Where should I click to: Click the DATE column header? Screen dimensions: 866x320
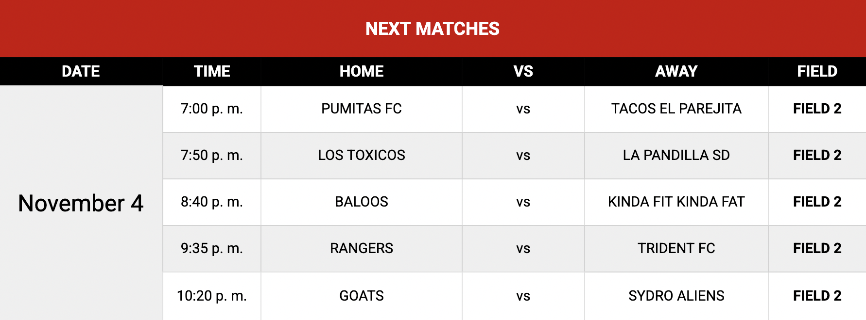pos(81,71)
